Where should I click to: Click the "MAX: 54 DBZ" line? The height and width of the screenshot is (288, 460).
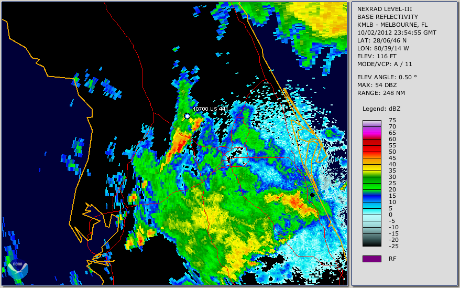click(x=377, y=85)
